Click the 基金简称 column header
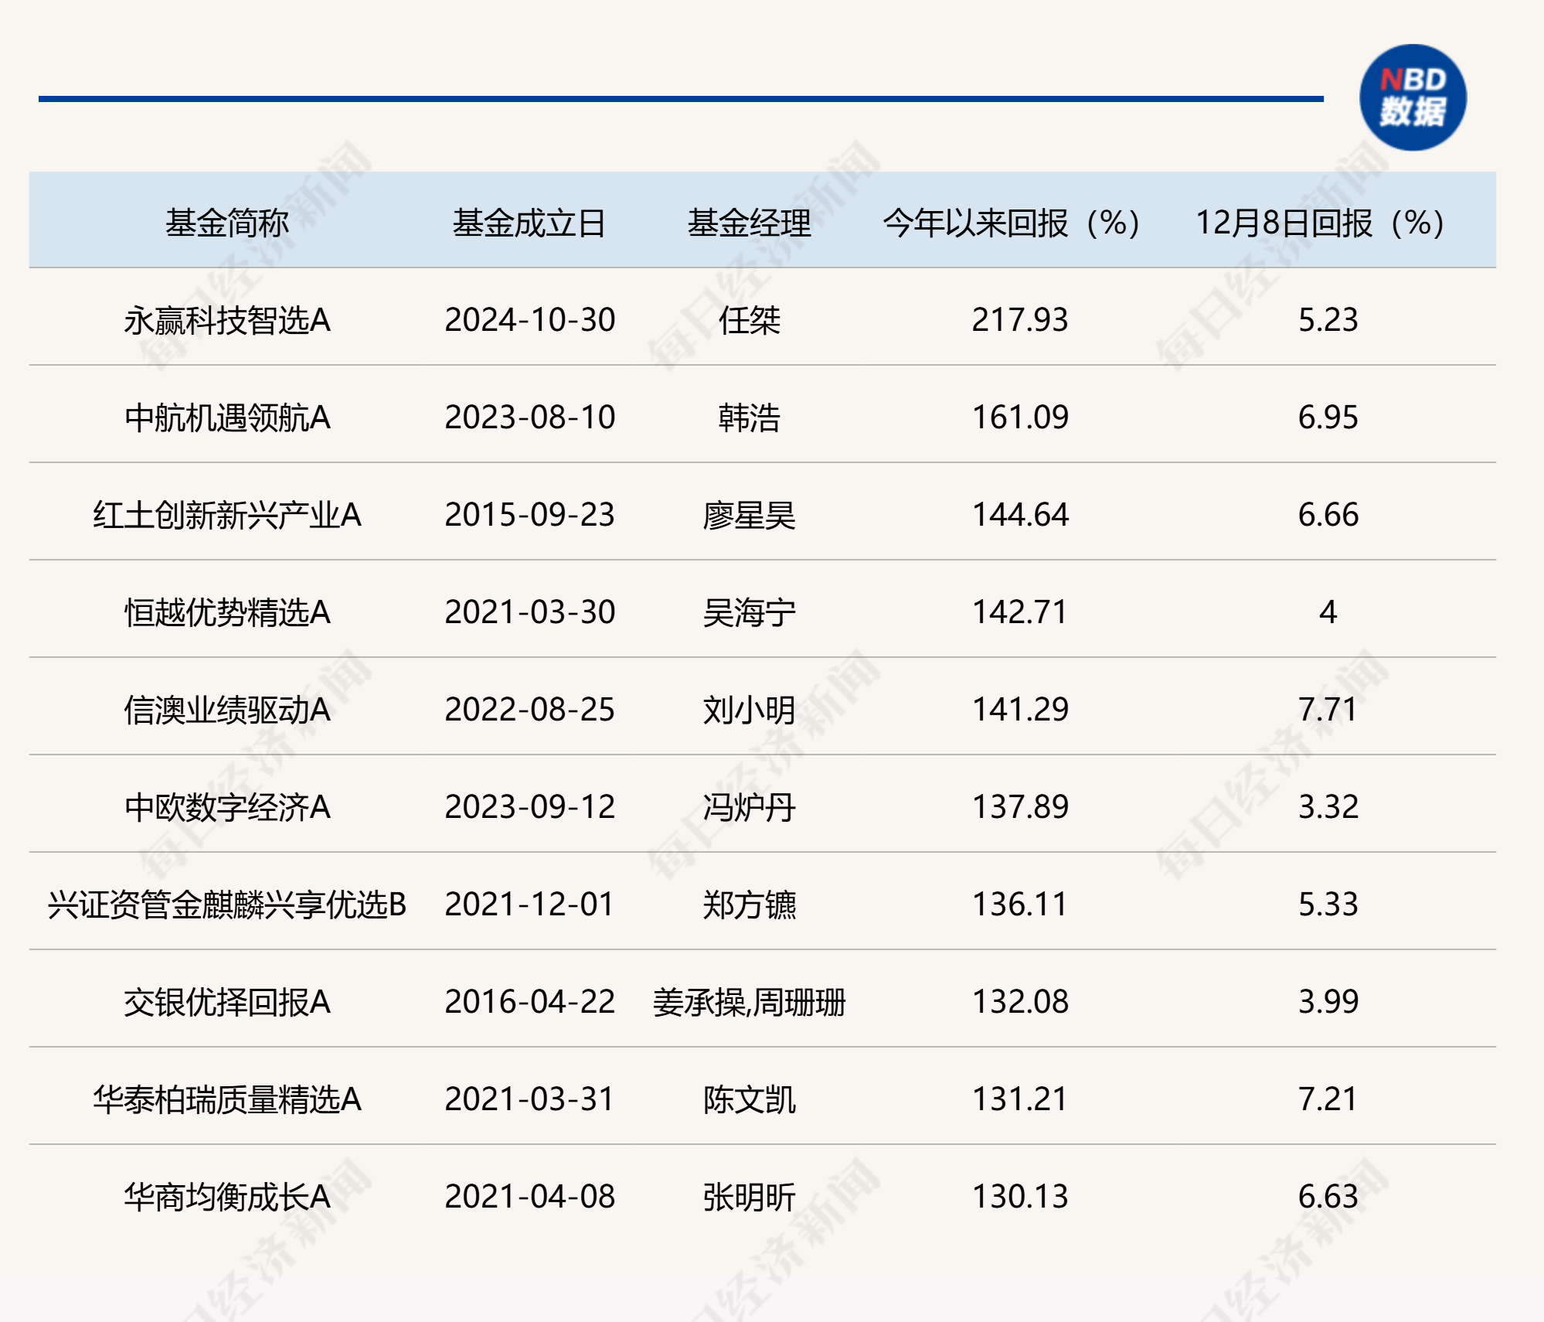This screenshot has width=1544, height=1322. [x=226, y=223]
